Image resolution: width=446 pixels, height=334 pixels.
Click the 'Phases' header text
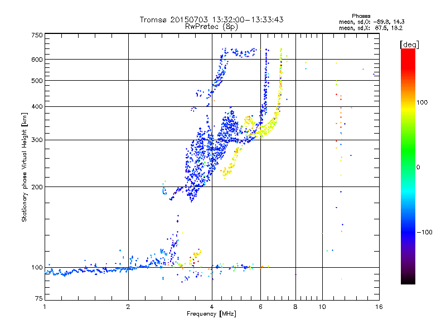tap(361, 16)
